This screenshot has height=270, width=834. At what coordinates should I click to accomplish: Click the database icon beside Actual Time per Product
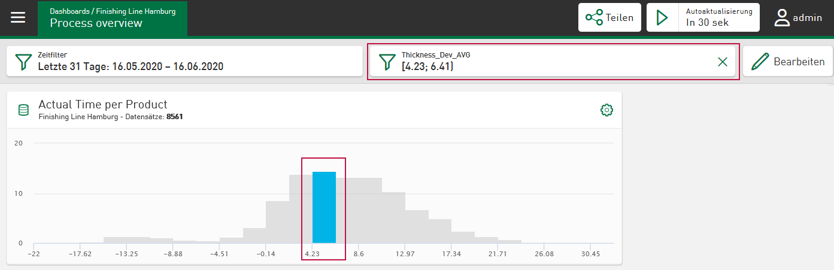tap(23, 110)
